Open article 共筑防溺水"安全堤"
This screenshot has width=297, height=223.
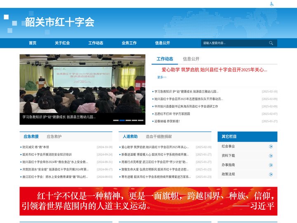point(56,169)
